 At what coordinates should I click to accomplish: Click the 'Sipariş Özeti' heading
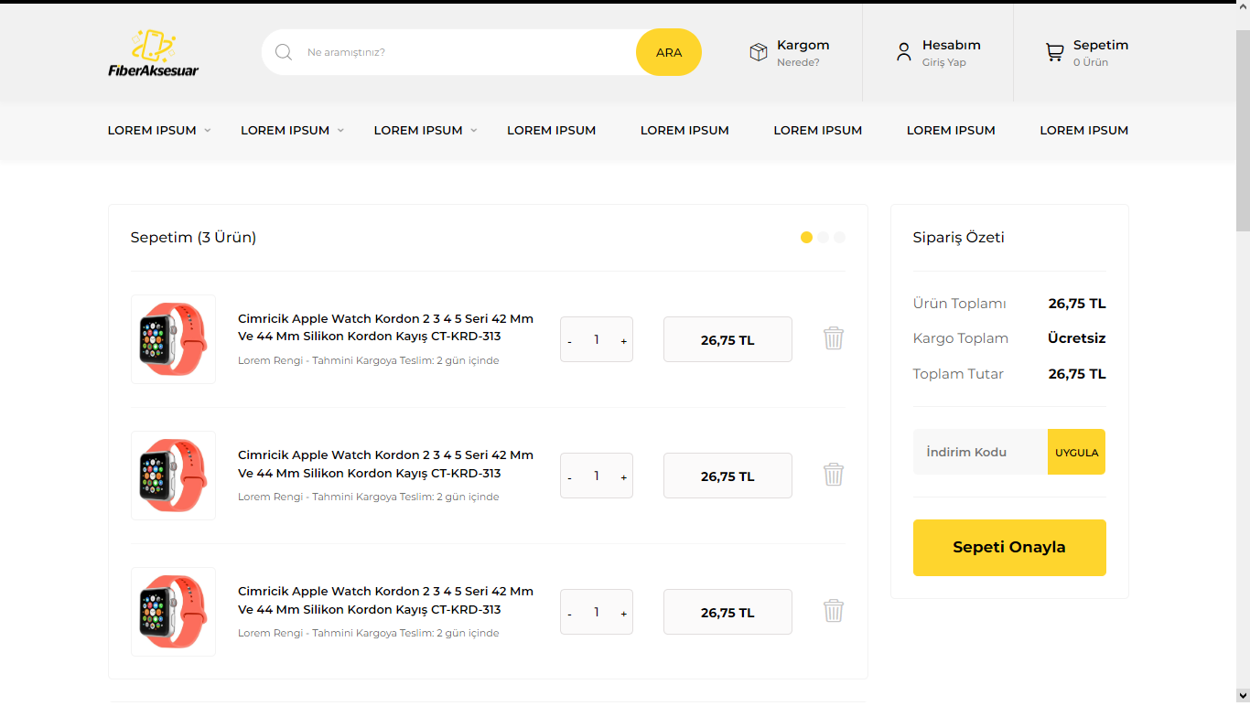click(x=958, y=238)
